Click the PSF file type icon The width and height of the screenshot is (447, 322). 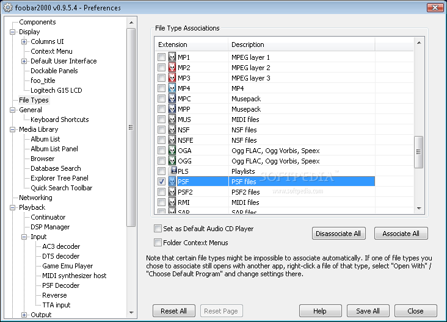point(172,181)
